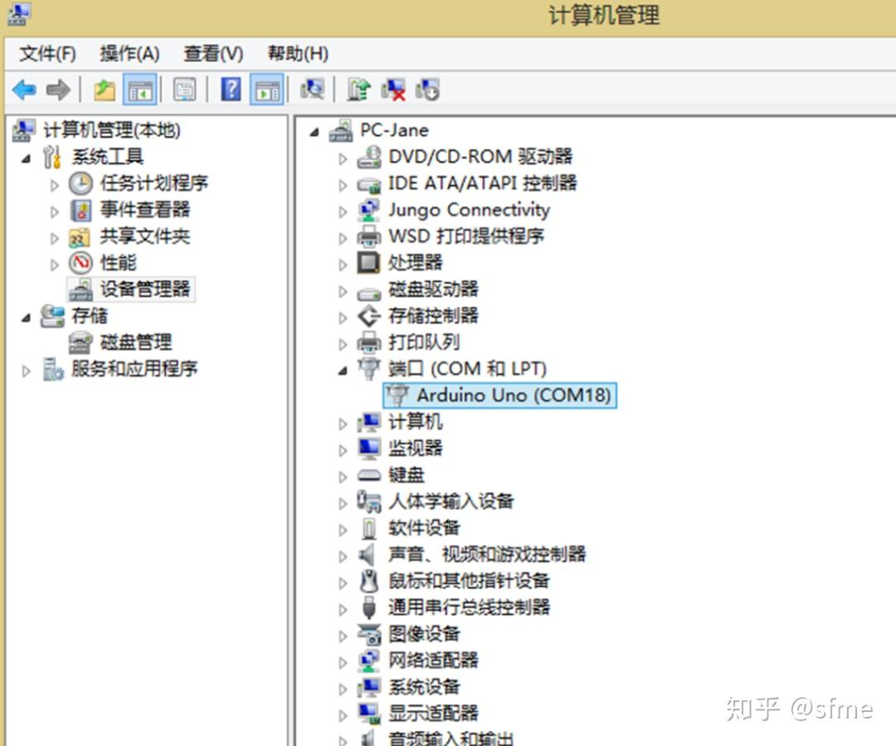Screen dimensions: 896x746
Task: Expand the 端口 (COM 和 LPT) category
Action: [343, 368]
